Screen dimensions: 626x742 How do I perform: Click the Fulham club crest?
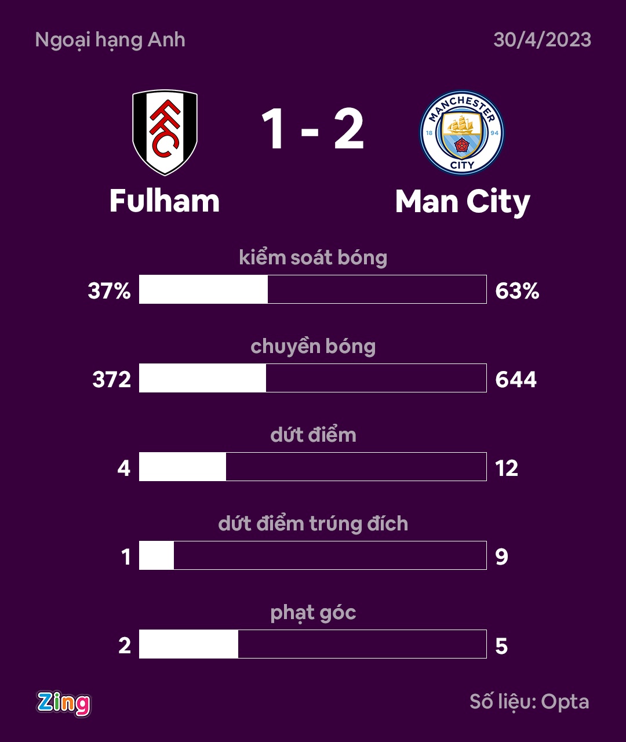165,132
